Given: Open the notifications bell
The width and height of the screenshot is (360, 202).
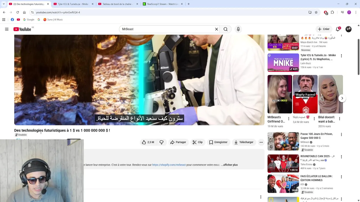Looking at the screenshot, I should tap(338, 29).
